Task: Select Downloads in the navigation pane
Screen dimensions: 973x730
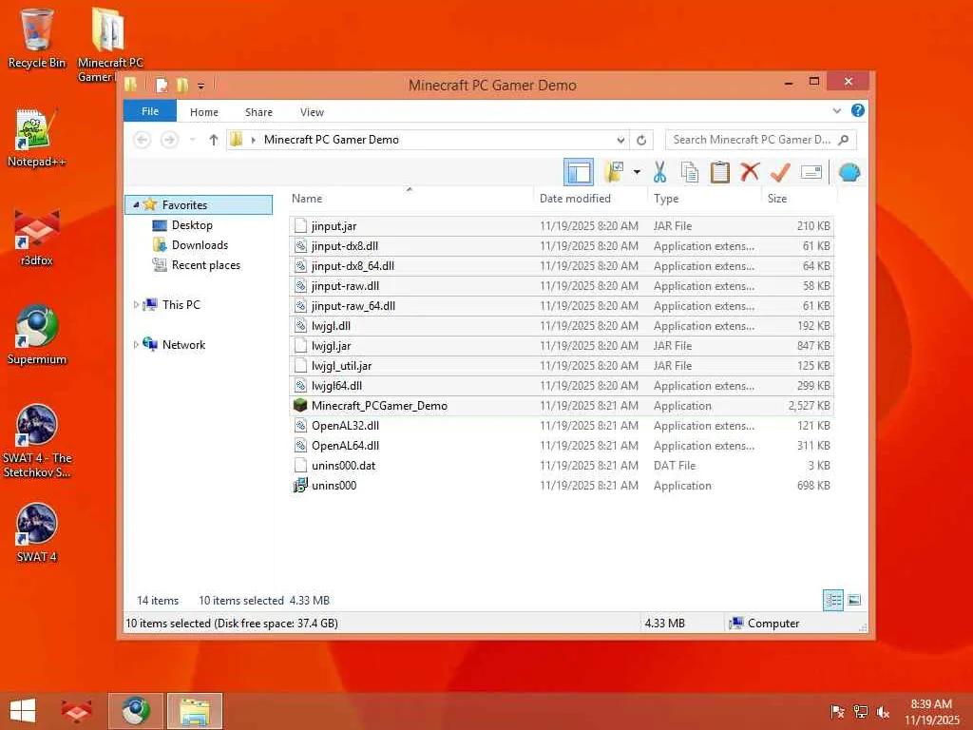Action: point(200,244)
